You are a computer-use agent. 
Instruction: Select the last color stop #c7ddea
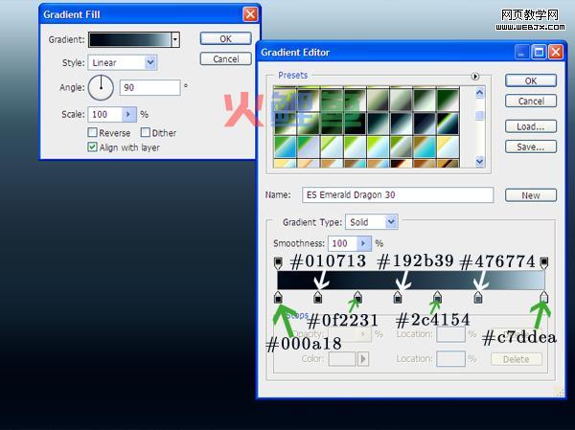click(543, 297)
